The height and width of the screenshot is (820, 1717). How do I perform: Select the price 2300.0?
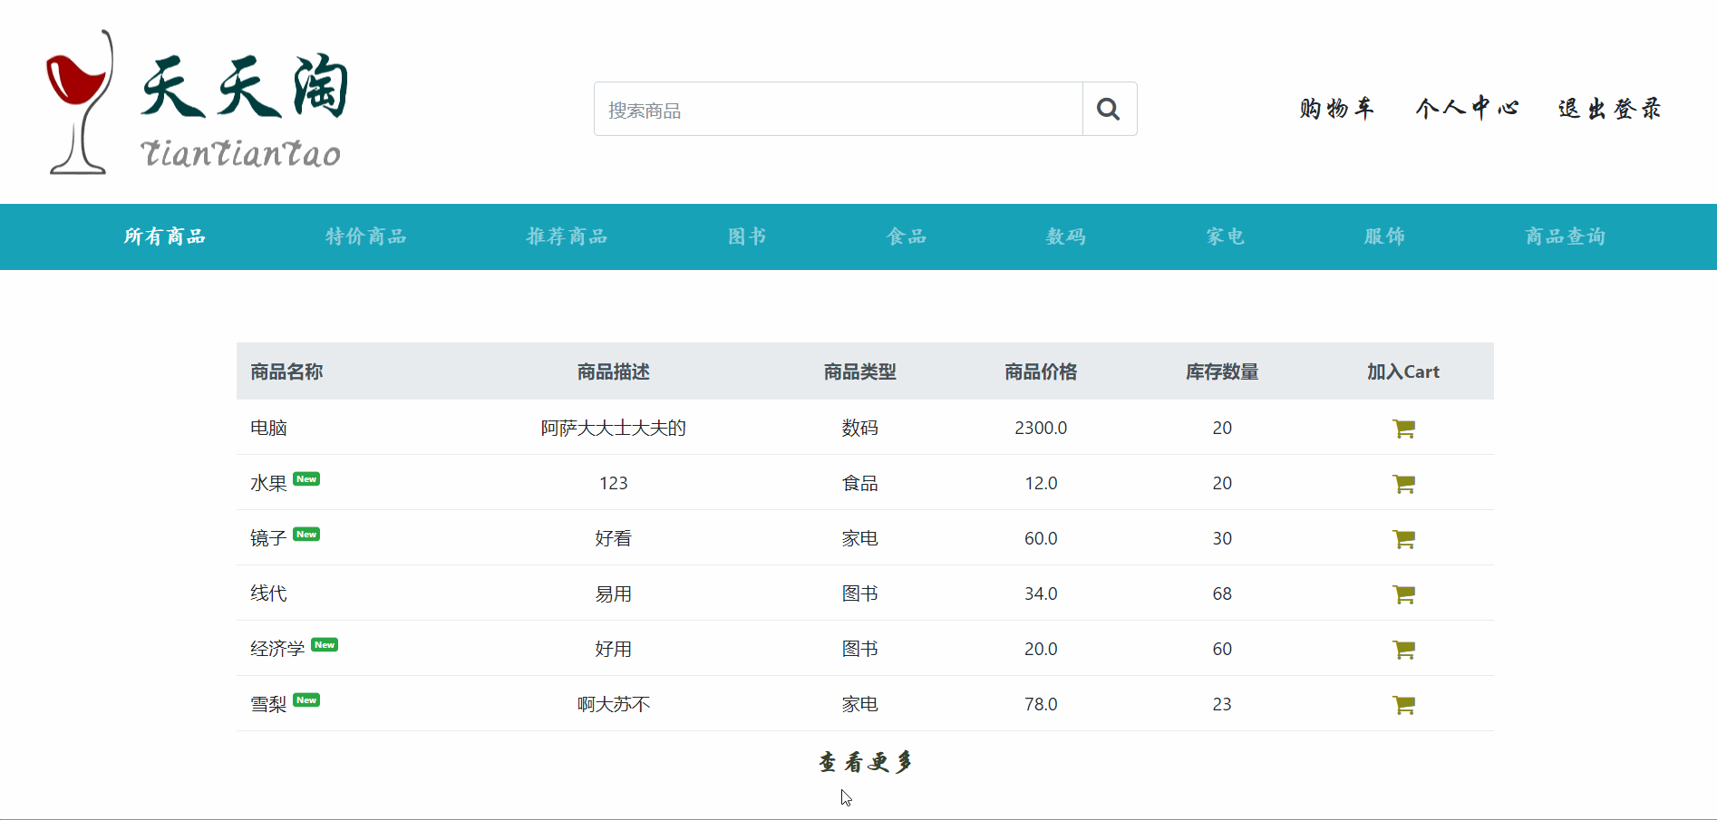[x=1041, y=428]
